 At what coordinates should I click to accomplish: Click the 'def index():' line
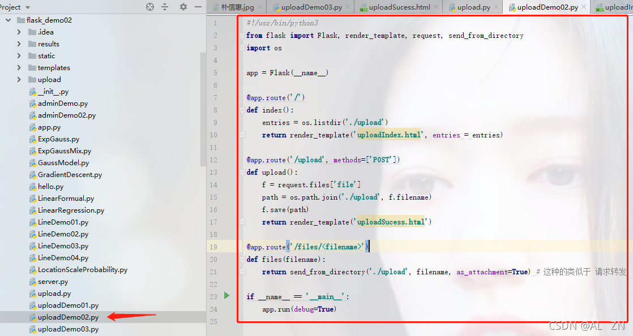coord(270,110)
